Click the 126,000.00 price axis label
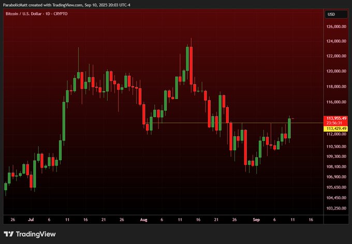The width and height of the screenshot is (352, 244). click(336, 26)
